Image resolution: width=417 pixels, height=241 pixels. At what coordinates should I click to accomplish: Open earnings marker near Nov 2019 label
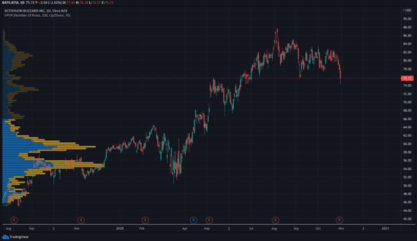click(81, 220)
